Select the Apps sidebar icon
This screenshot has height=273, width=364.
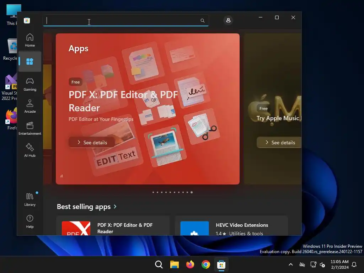click(x=30, y=61)
